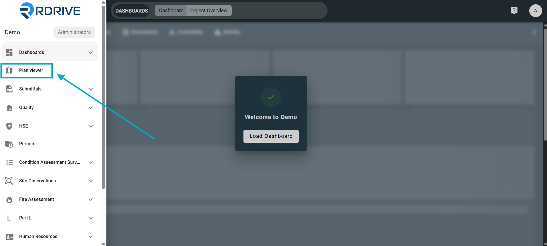Expand the Human Resources chevron
The height and width of the screenshot is (246, 547).
click(x=91, y=237)
